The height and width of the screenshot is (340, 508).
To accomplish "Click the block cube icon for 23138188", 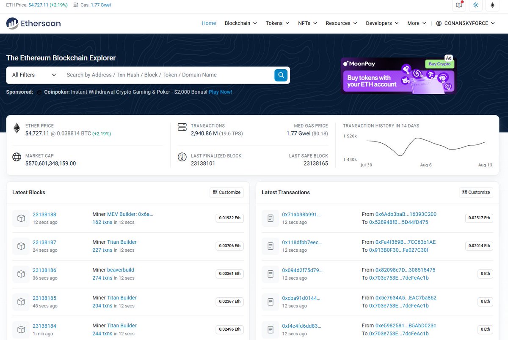I will click(x=21, y=218).
